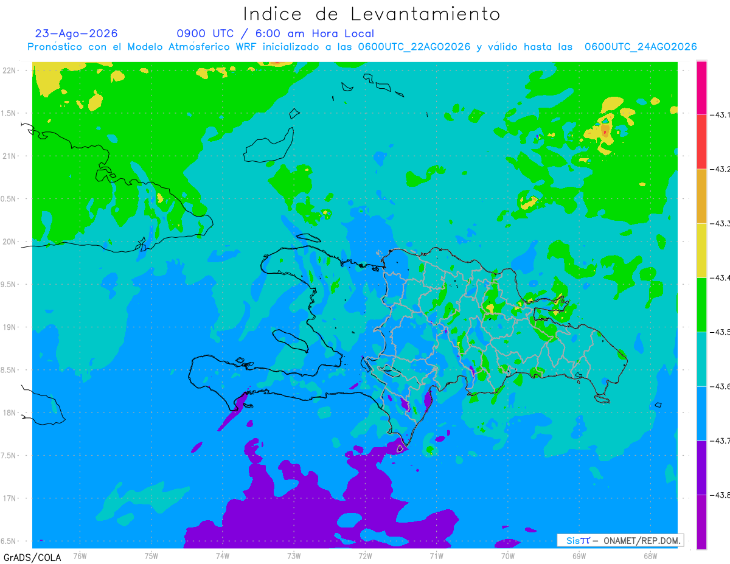Select the violet swatch at colorbar bottom

pyautogui.click(x=701, y=521)
